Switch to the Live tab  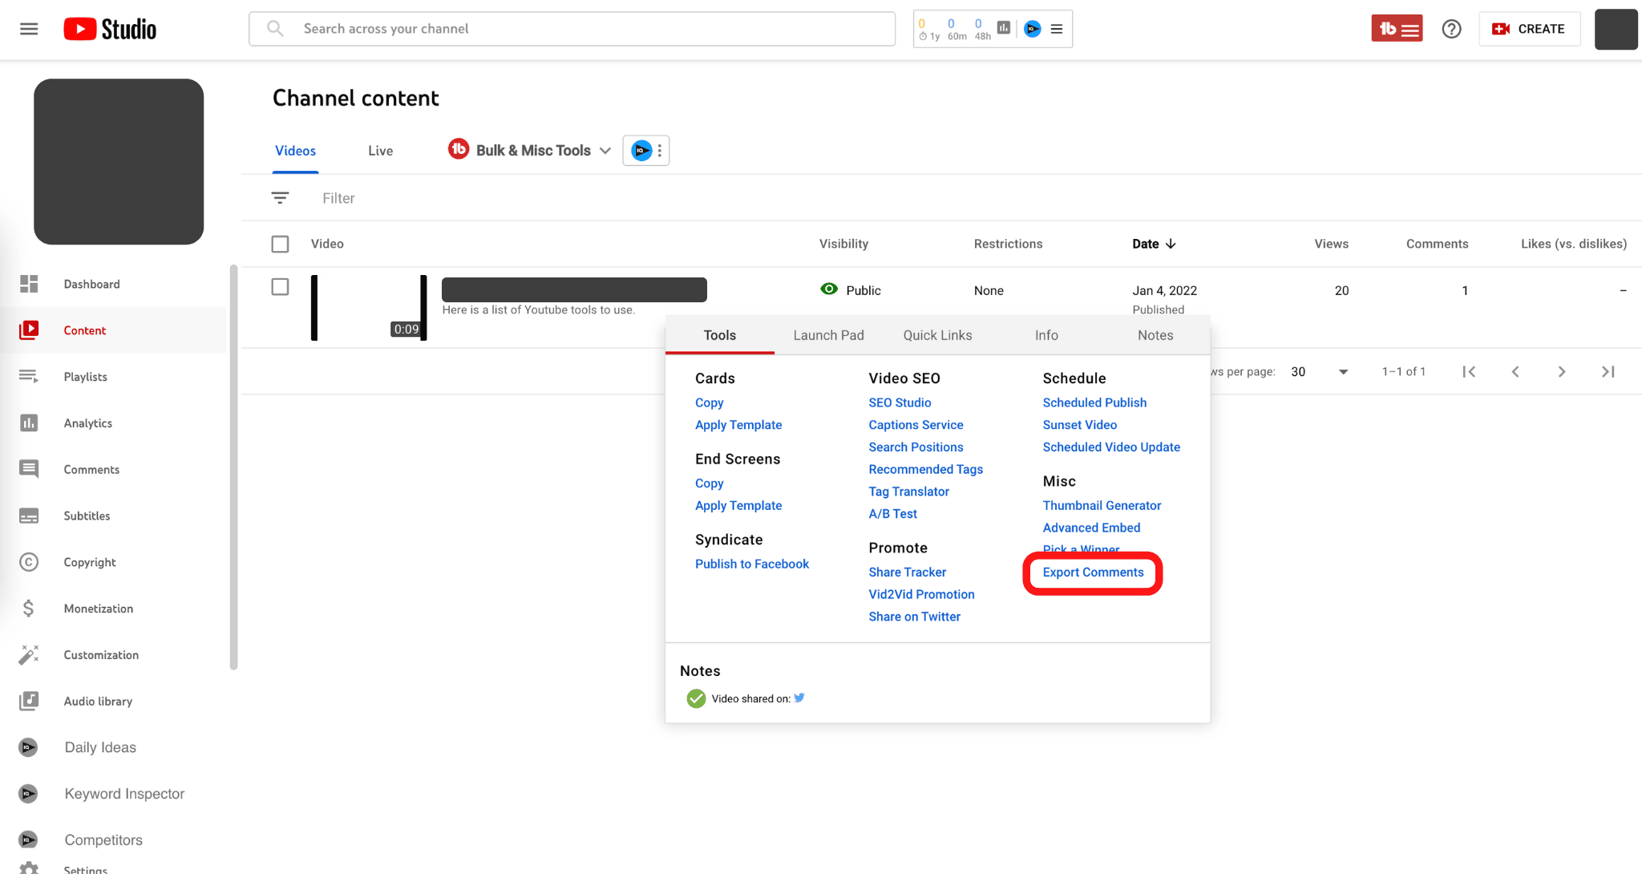click(x=380, y=151)
